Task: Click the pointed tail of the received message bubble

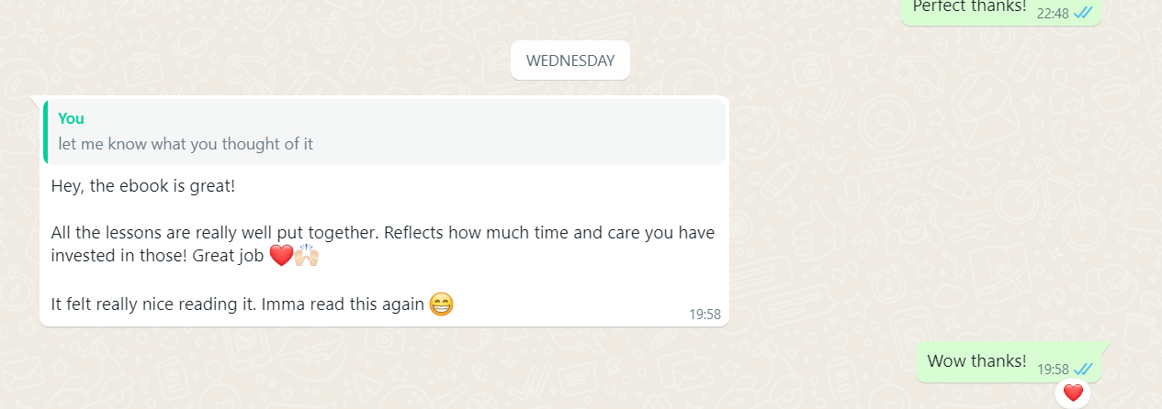Action: pyautogui.click(x=36, y=99)
